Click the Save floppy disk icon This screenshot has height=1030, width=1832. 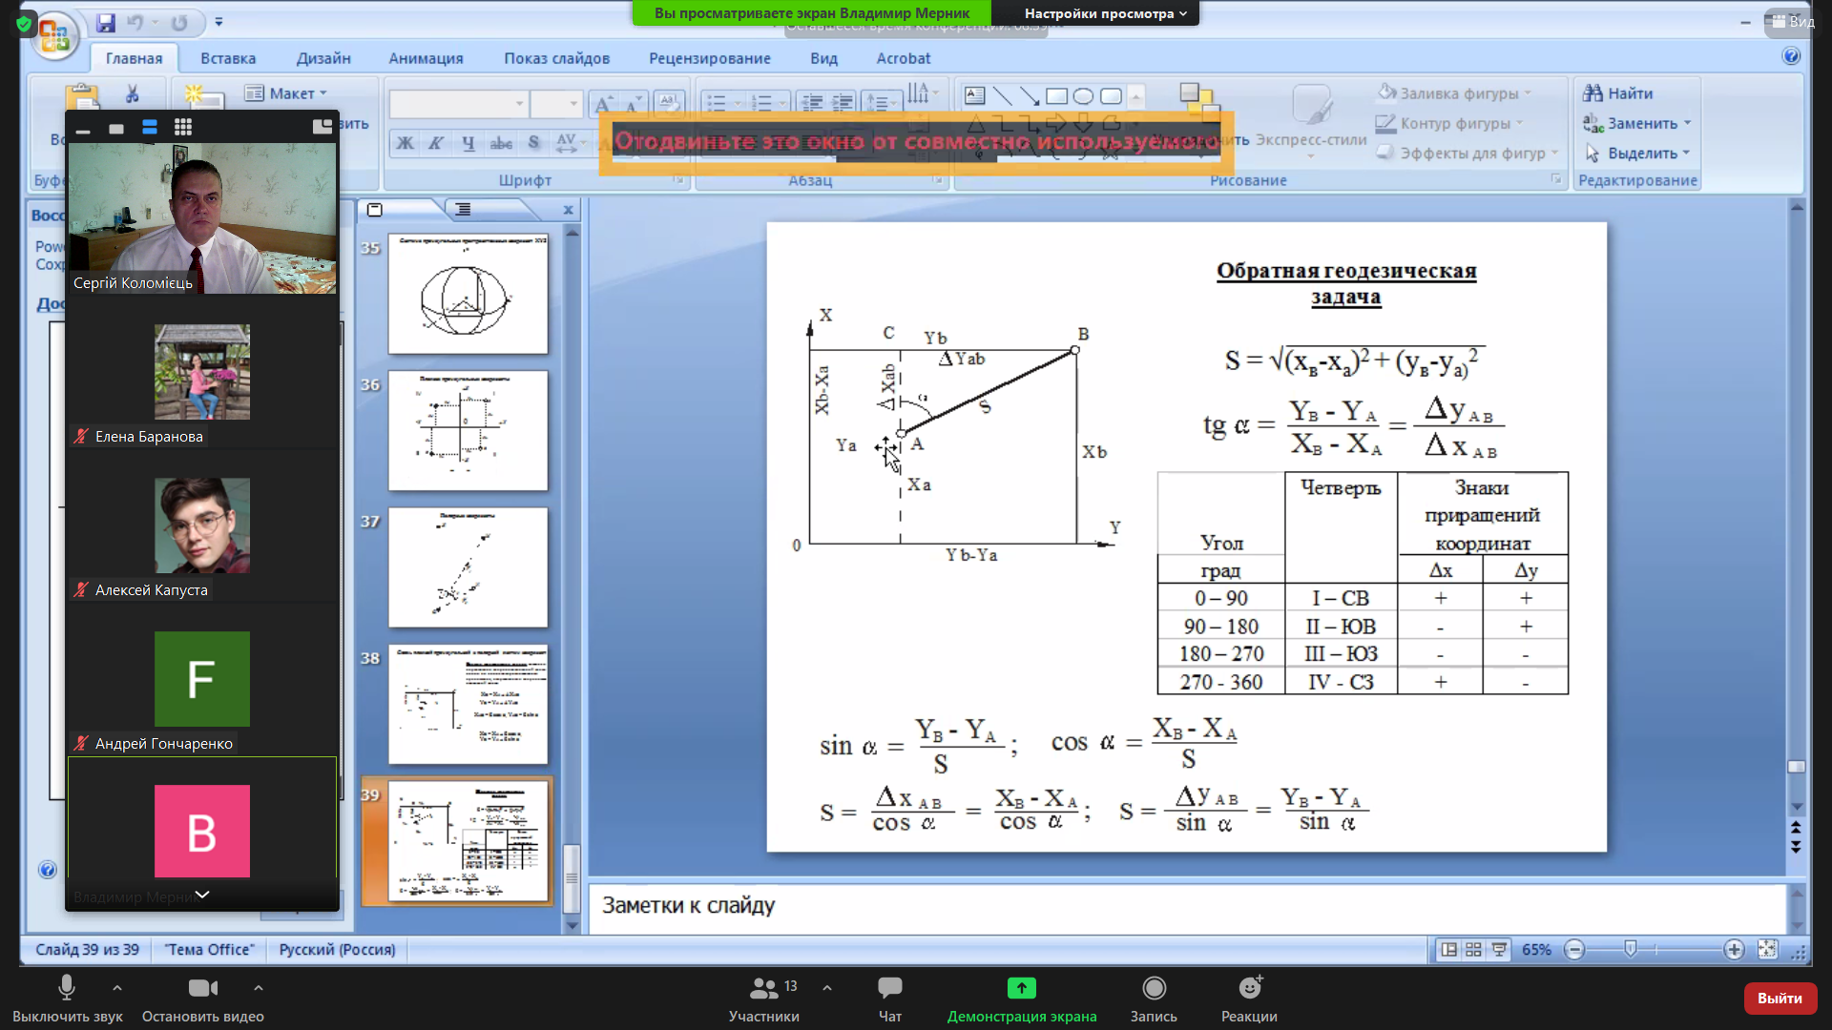coord(106,22)
